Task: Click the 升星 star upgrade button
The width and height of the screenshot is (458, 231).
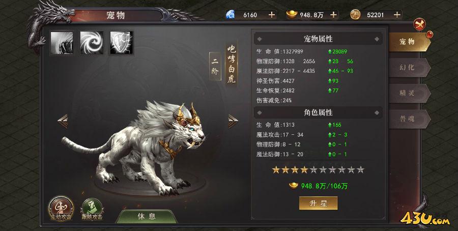Action: pos(319,203)
